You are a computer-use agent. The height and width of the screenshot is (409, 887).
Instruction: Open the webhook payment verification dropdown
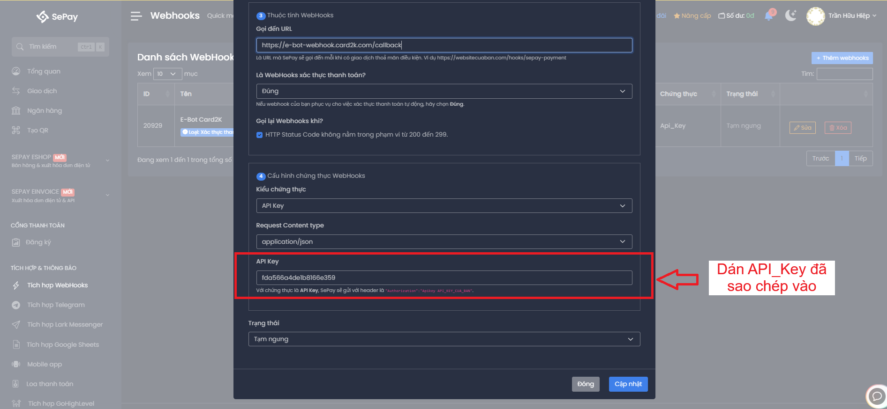click(443, 91)
